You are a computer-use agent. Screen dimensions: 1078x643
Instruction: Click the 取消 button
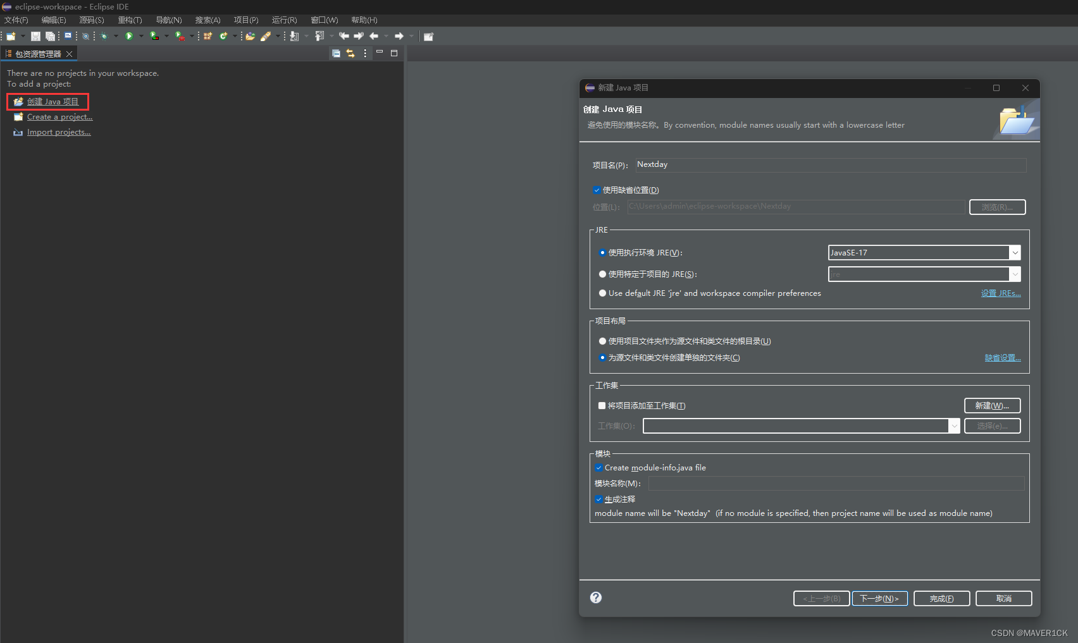tap(1003, 598)
